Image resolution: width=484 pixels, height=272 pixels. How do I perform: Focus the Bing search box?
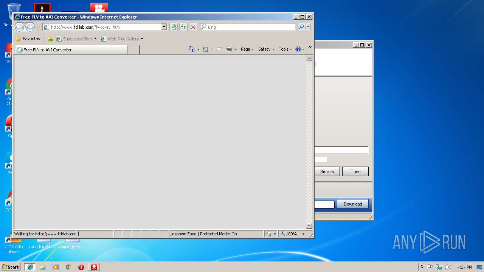point(248,27)
